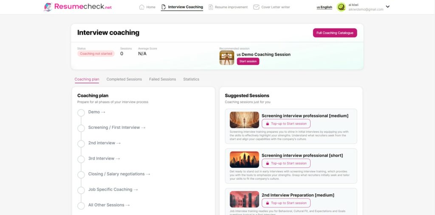Image resolution: width=435 pixels, height=215 pixels.
Task: Go to Home in the top navigation
Action: point(147,7)
